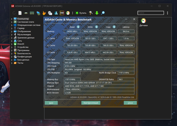Close the benchmark dialog with its X button
This screenshot has height=126, width=177.
pyautogui.click(x=134, y=19)
